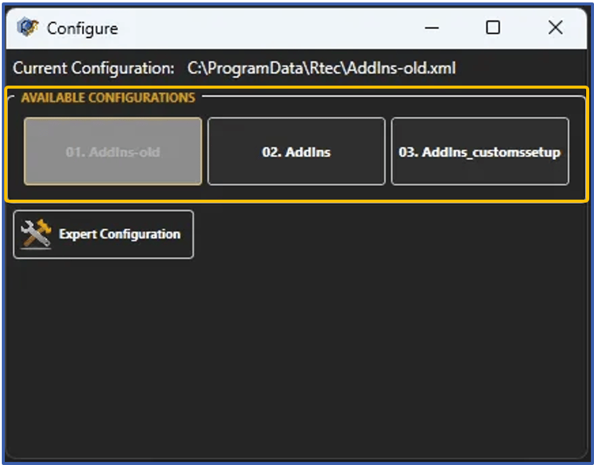Click the tools icon left of Expert Configuration label

pos(35,234)
